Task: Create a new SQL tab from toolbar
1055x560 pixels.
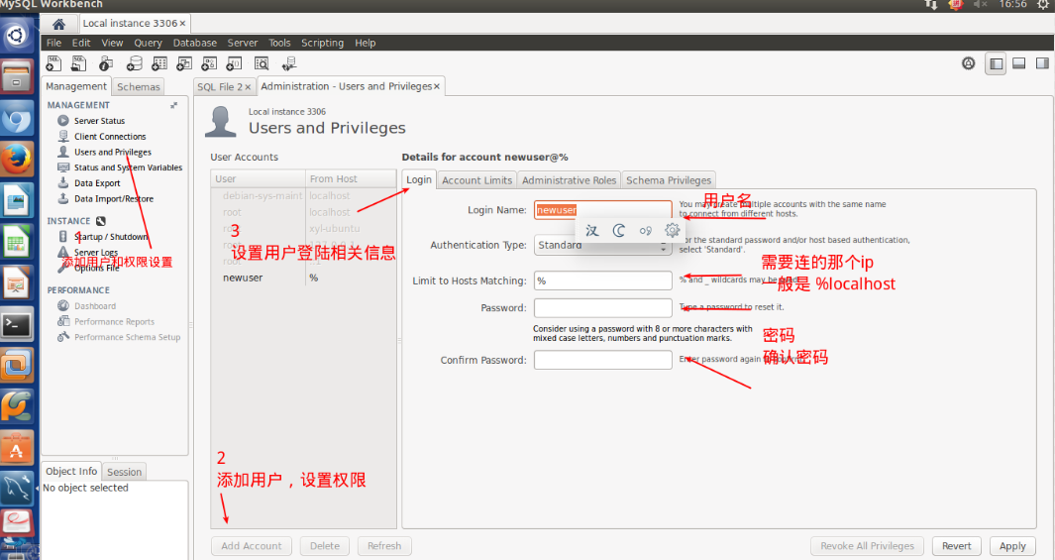Action: 53,64
